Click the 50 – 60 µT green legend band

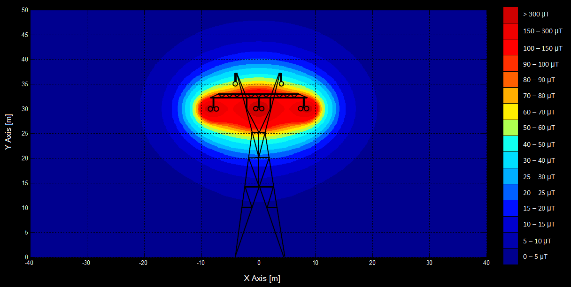pyautogui.click(x=511, y=128)
